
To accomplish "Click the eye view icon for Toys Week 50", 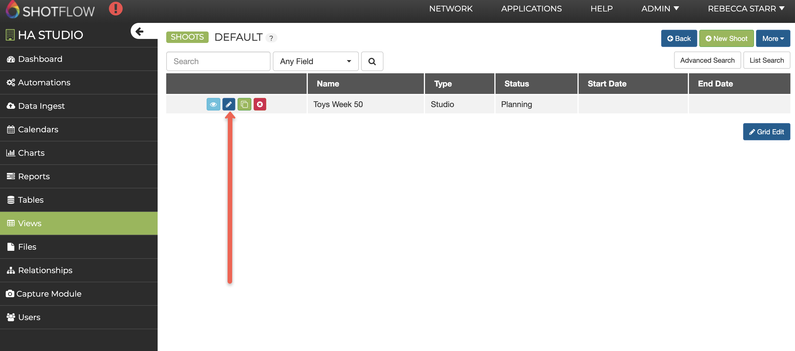I will [213, 104].
